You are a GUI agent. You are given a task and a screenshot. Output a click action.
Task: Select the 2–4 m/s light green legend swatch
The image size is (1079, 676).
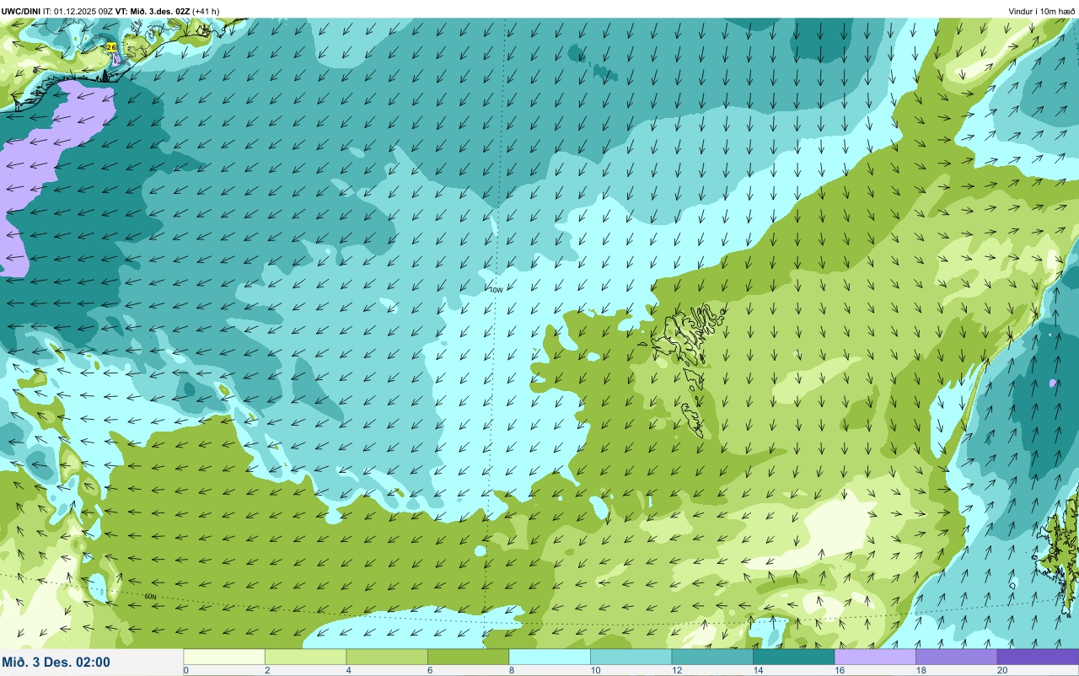pyautogui.click(x=305, y=657)
